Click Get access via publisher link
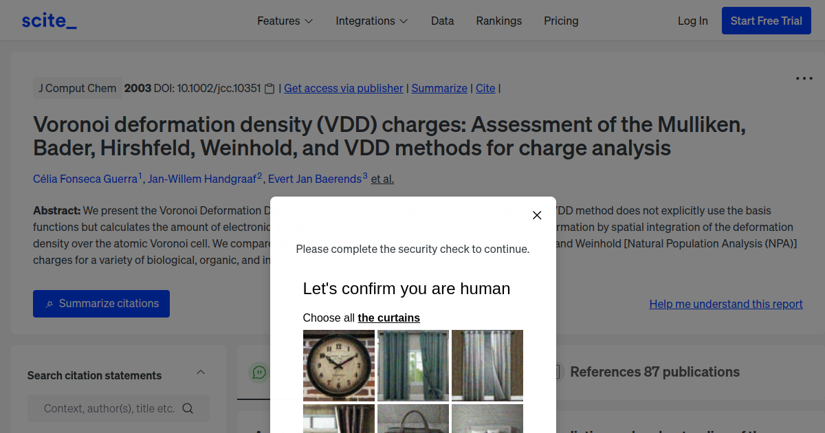The width and height of the screenshot is (825, 433). (344, 88)
